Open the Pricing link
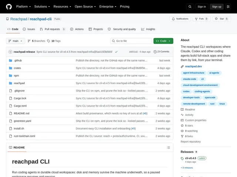 tap(124, 7)
